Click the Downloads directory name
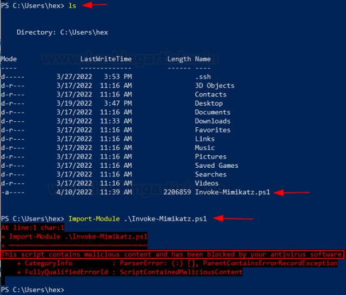Screen dimensions: 346x295 (x=212, y=121)
